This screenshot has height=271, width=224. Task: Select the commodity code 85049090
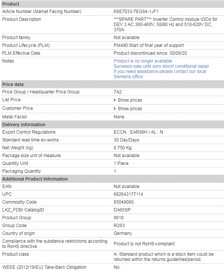tap(124, 202)
